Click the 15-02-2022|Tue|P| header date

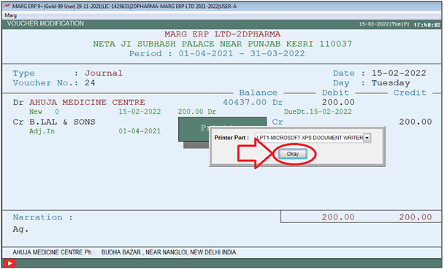[x=384, y=24]
